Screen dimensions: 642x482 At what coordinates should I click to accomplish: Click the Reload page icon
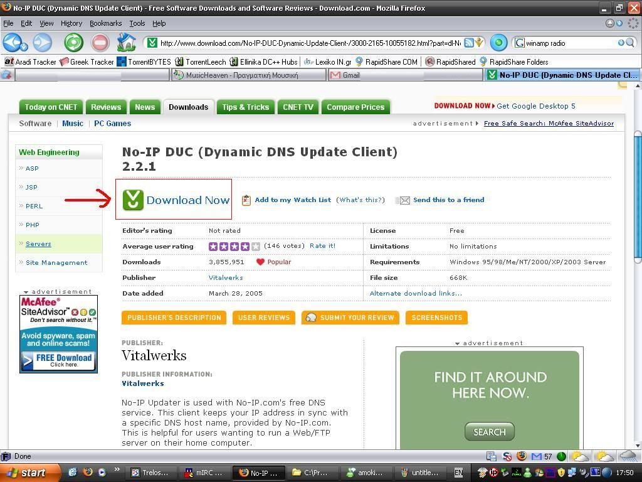(x=73, y=43)
